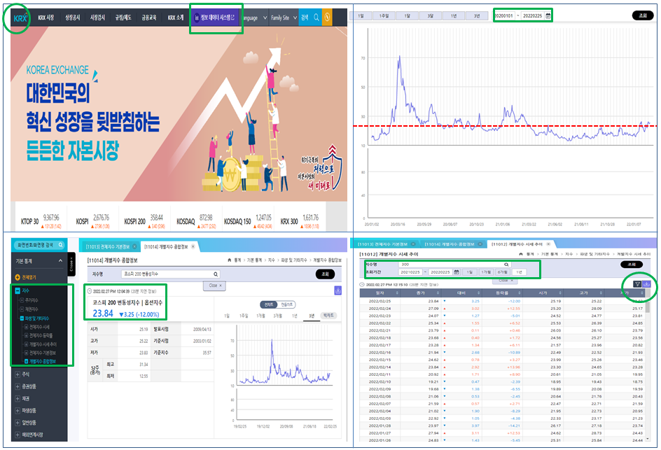The image size is (661, 450).
Task: Open the Family Site dropdown
Action: [x=284, y=17]
